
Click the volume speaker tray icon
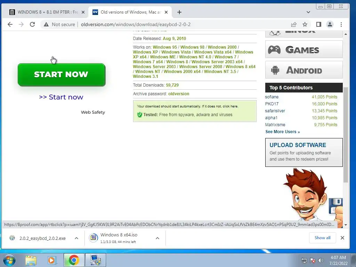click(x=321, y=260)
